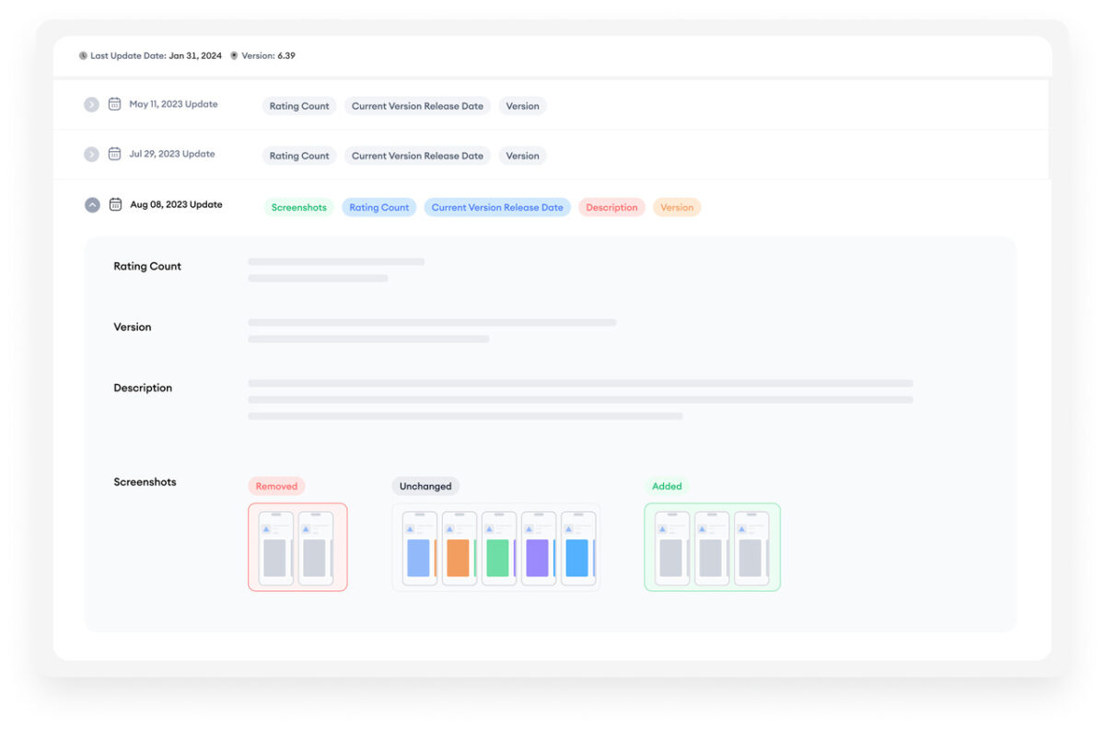The width and height of the screenshot is (1105, 730).
Task: Click Version label in details panel
Action: click(x=133, y=327)
